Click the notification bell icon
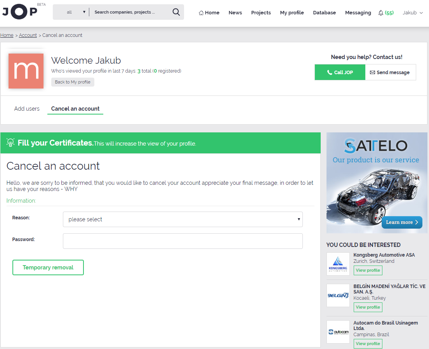Image resolution: width=429 pixels, height=349 pixels. pyautogui.click(x=380, y=12)
